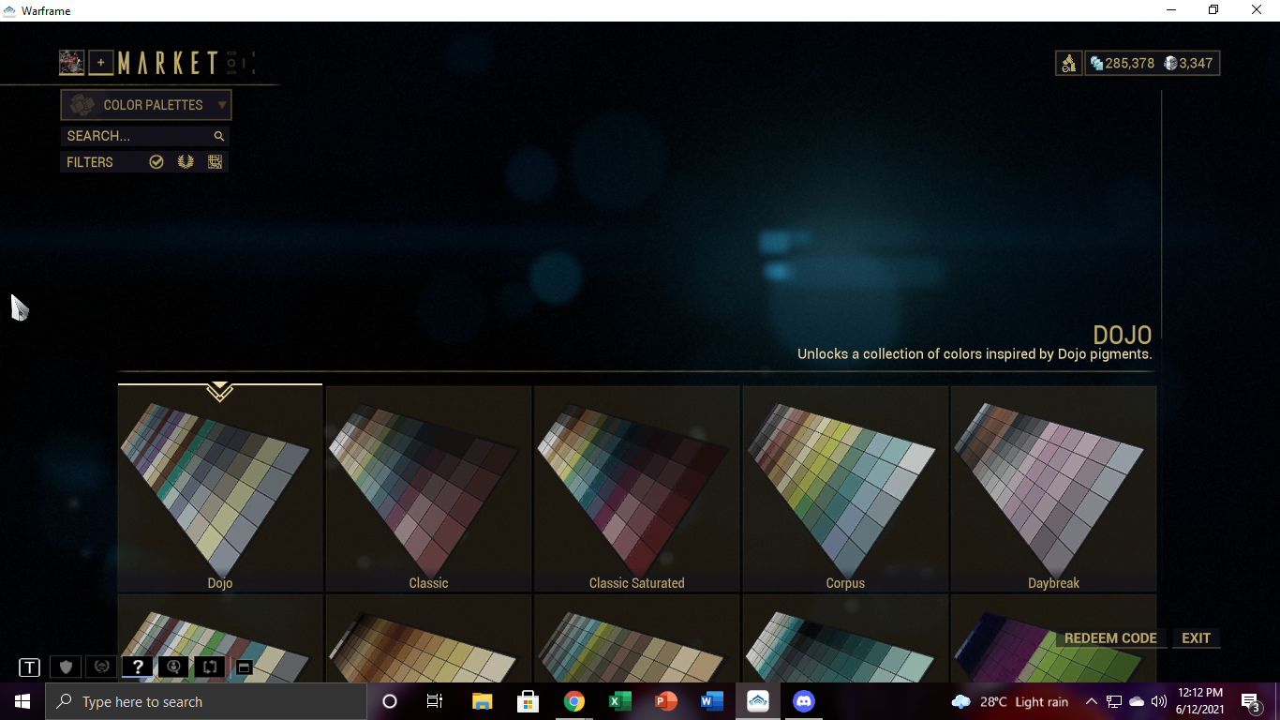Switch to Warframe taskbar icon
1280x720 pixels.
758,701
